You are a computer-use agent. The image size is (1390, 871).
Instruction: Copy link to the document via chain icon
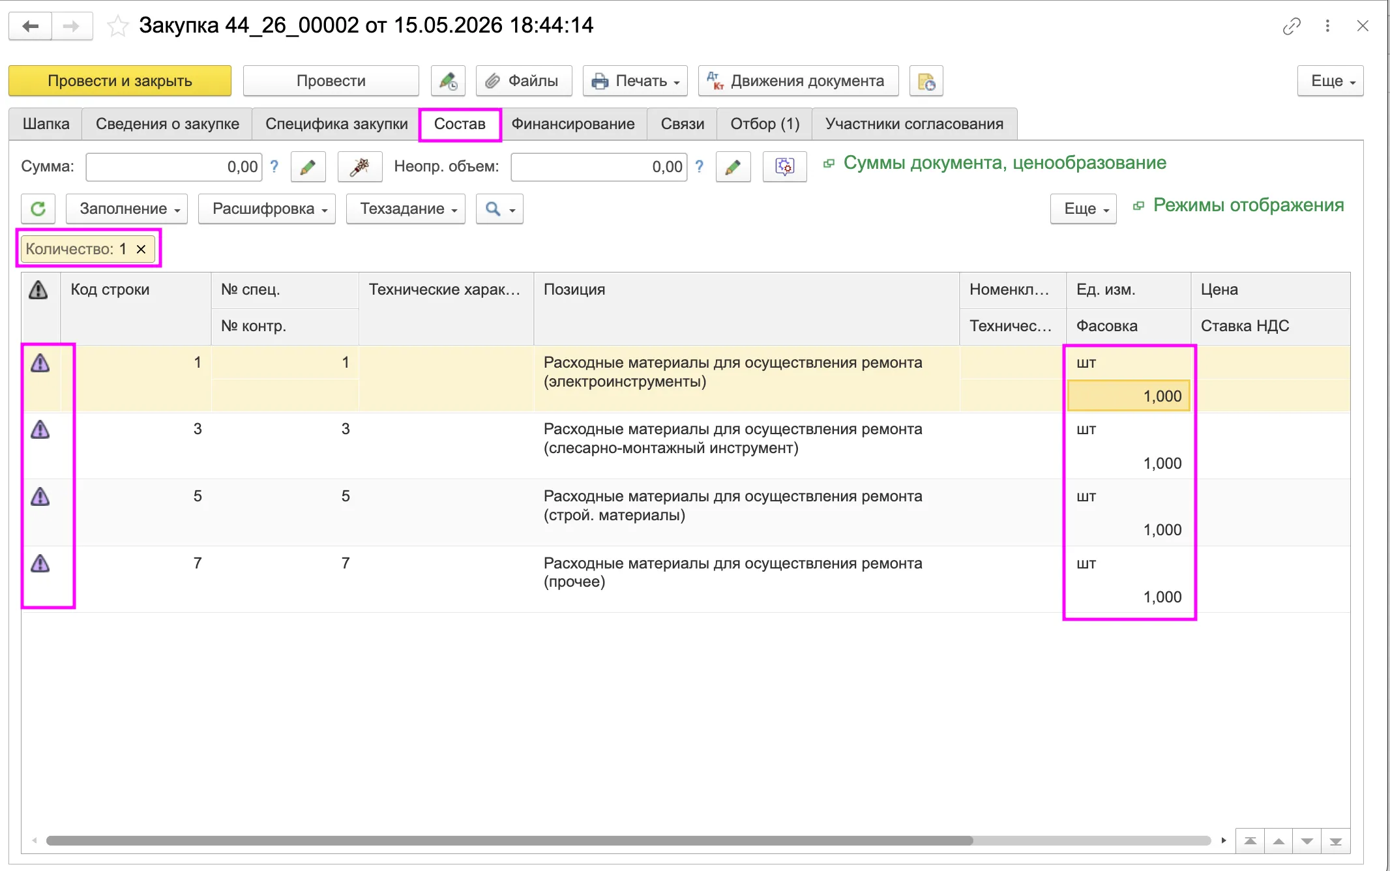[1292, 26]
